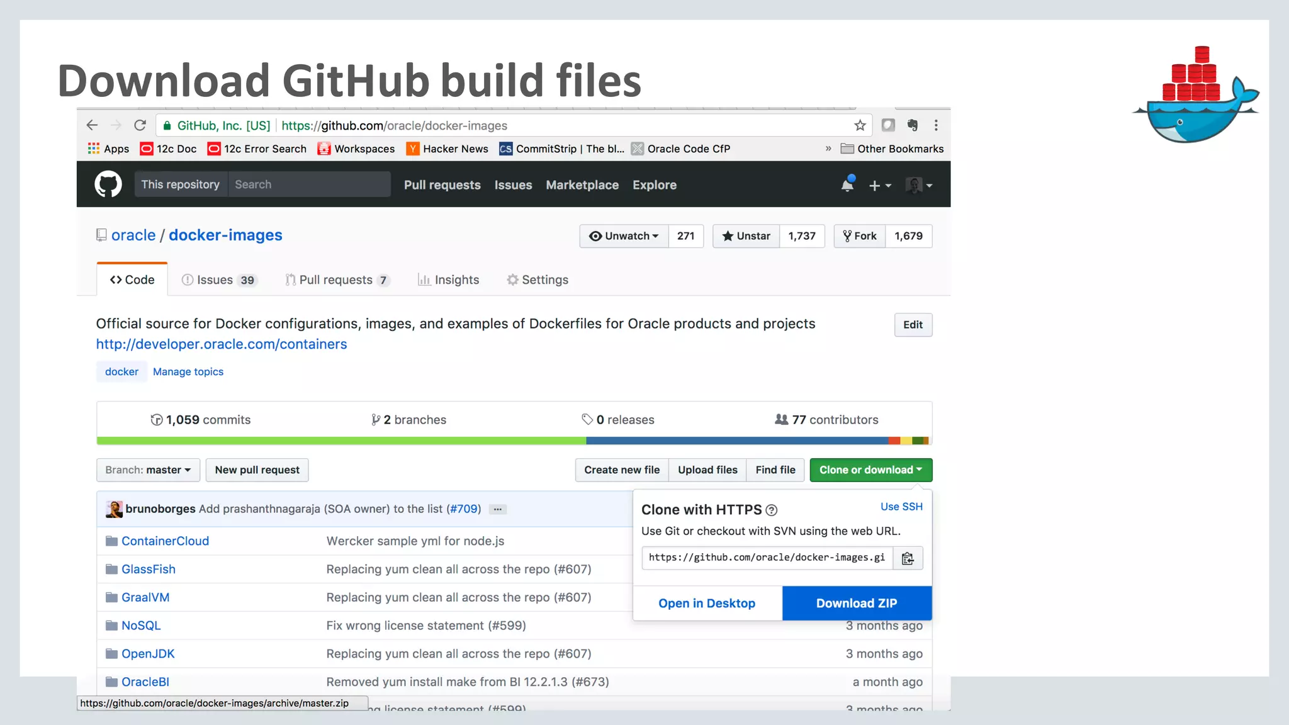
Task: View 77 contributors
Action: (826, 420)
